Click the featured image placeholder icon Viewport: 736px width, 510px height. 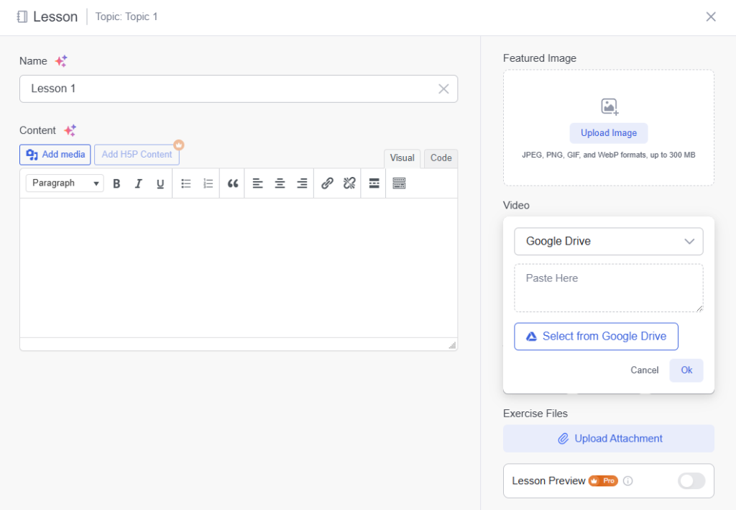coord(609,106)
